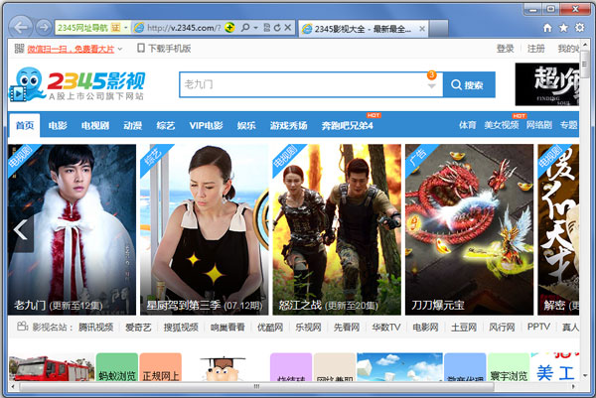The width and height of the screenshot is (596, 398).
Task: Show previous slide with left carousel arrow
Action: (x=21, y=230)
